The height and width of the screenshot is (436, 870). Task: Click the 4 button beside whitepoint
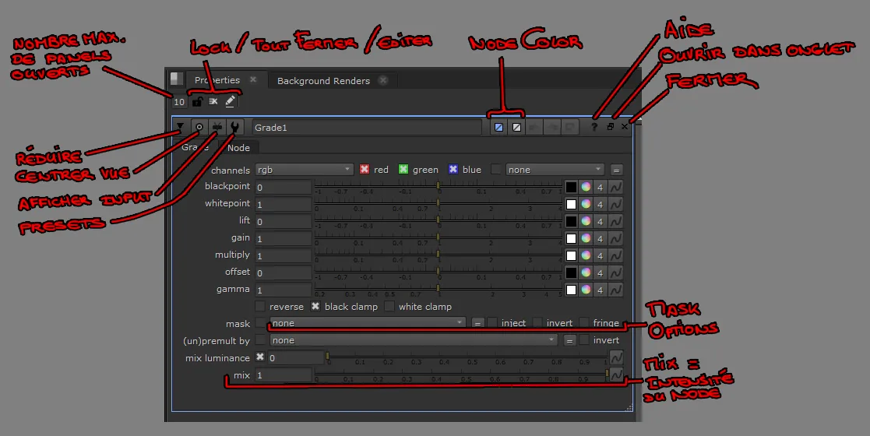601,204
